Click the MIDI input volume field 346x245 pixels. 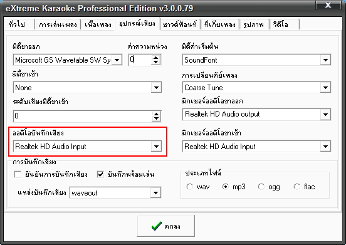[x=83, y=116]
